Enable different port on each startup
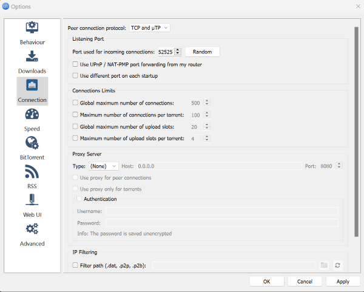This screenshot has width=364, height=292. [x=75, y=75]
